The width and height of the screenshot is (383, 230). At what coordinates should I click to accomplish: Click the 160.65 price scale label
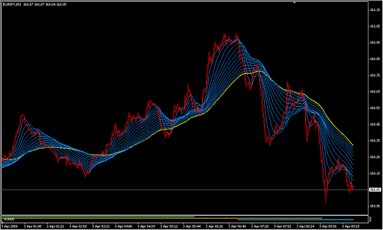[375, 91]
